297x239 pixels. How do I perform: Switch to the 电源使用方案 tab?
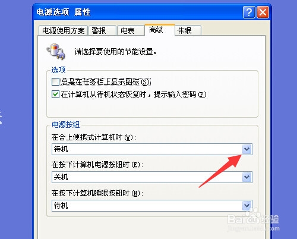[63, 31]
